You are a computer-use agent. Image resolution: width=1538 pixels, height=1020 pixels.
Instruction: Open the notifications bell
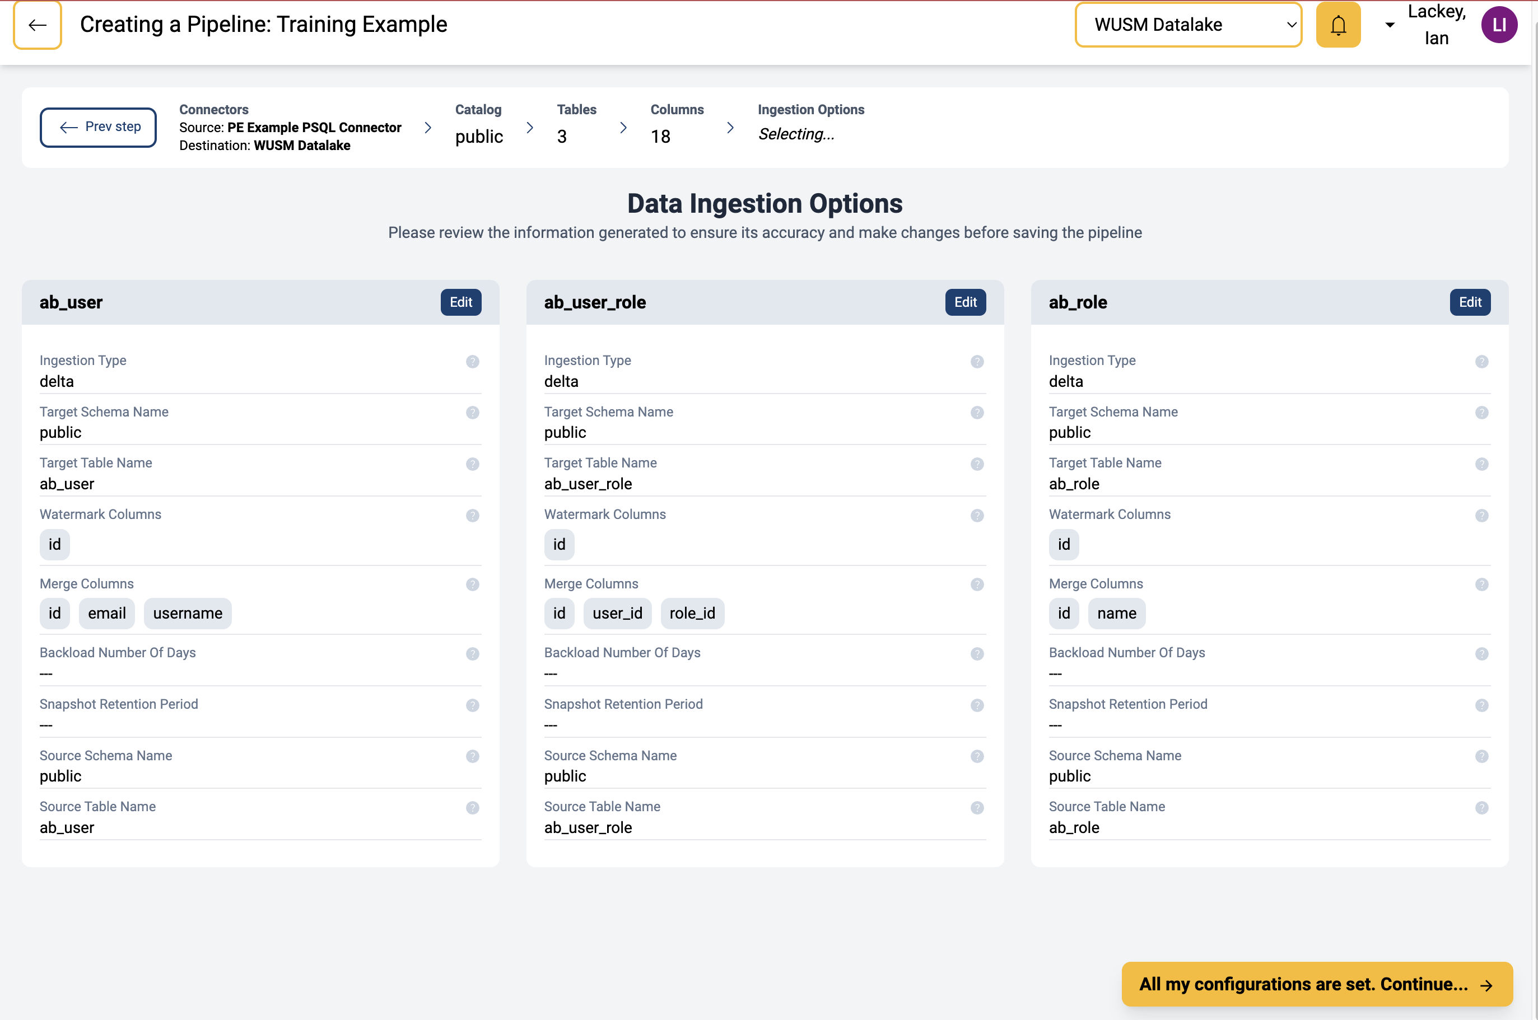tap(1338, 25)
